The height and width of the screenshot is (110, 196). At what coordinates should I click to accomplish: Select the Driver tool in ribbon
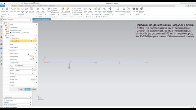(x=18, y=10)
